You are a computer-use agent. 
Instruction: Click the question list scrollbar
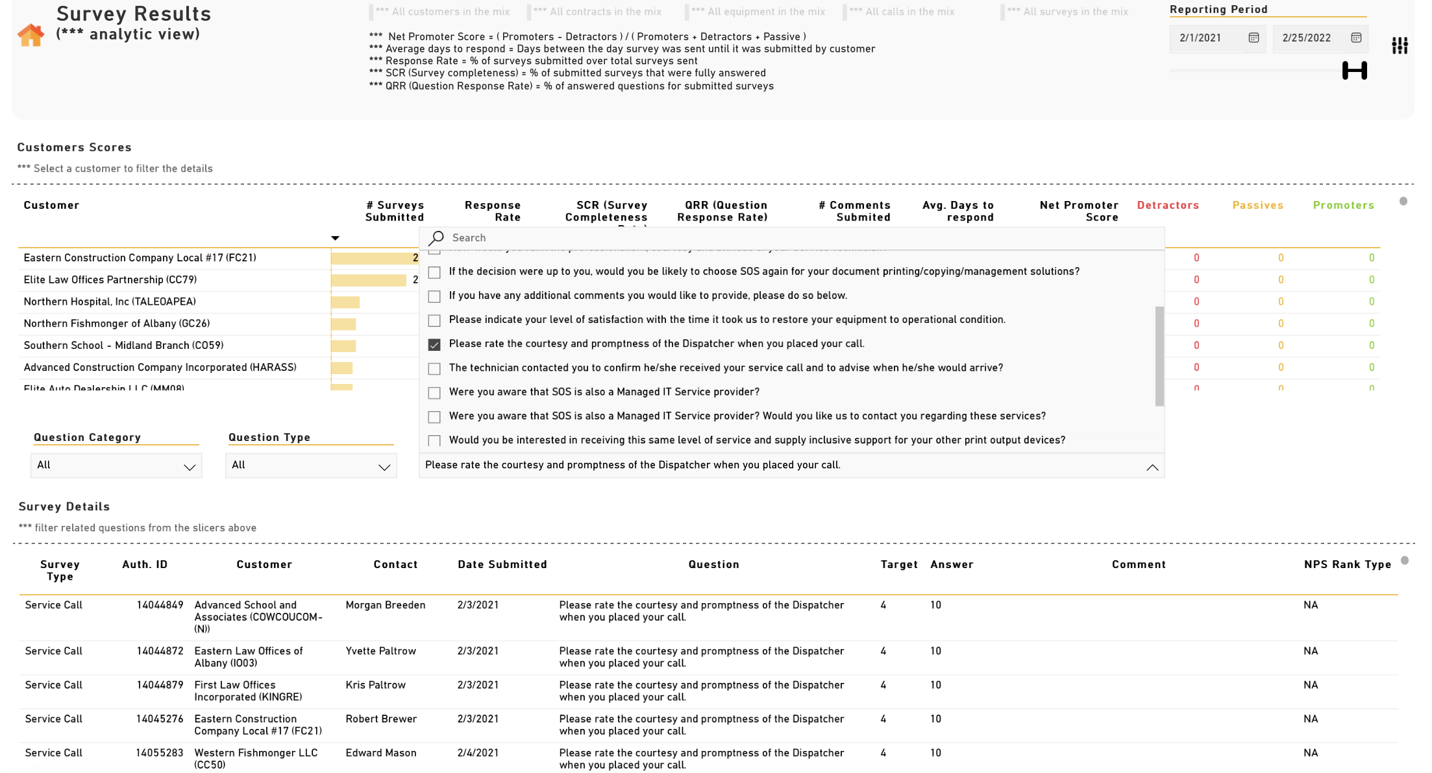[1159, 356]
